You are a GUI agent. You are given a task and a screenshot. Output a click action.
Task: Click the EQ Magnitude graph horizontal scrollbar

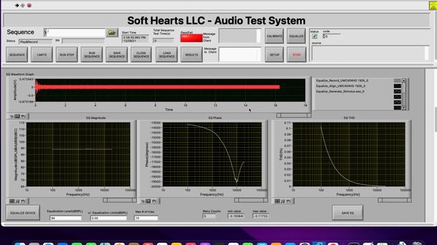[x=119, y=200]
